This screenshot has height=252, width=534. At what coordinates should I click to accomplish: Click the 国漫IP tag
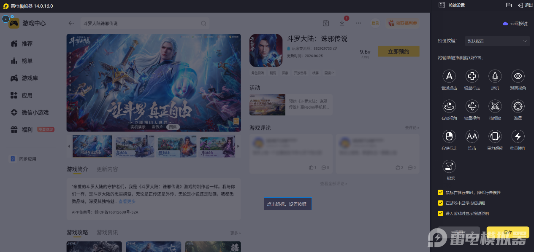coord(329,73)
